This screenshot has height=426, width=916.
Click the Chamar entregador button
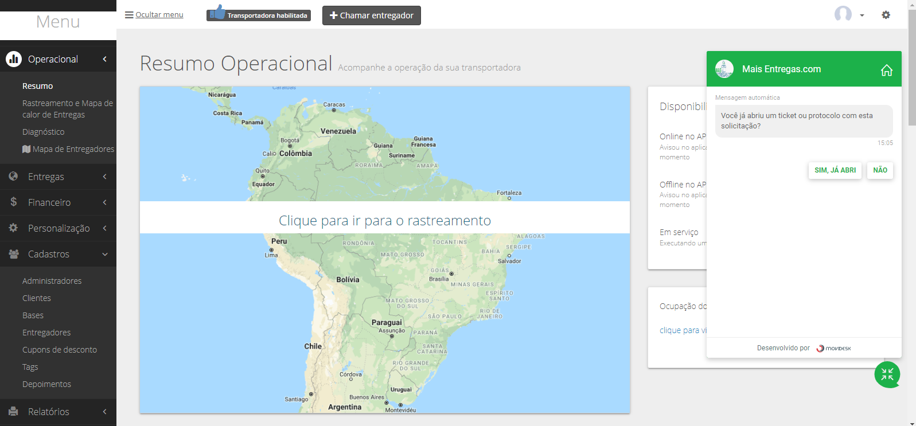pyautogui.click(x=372, y=15)
